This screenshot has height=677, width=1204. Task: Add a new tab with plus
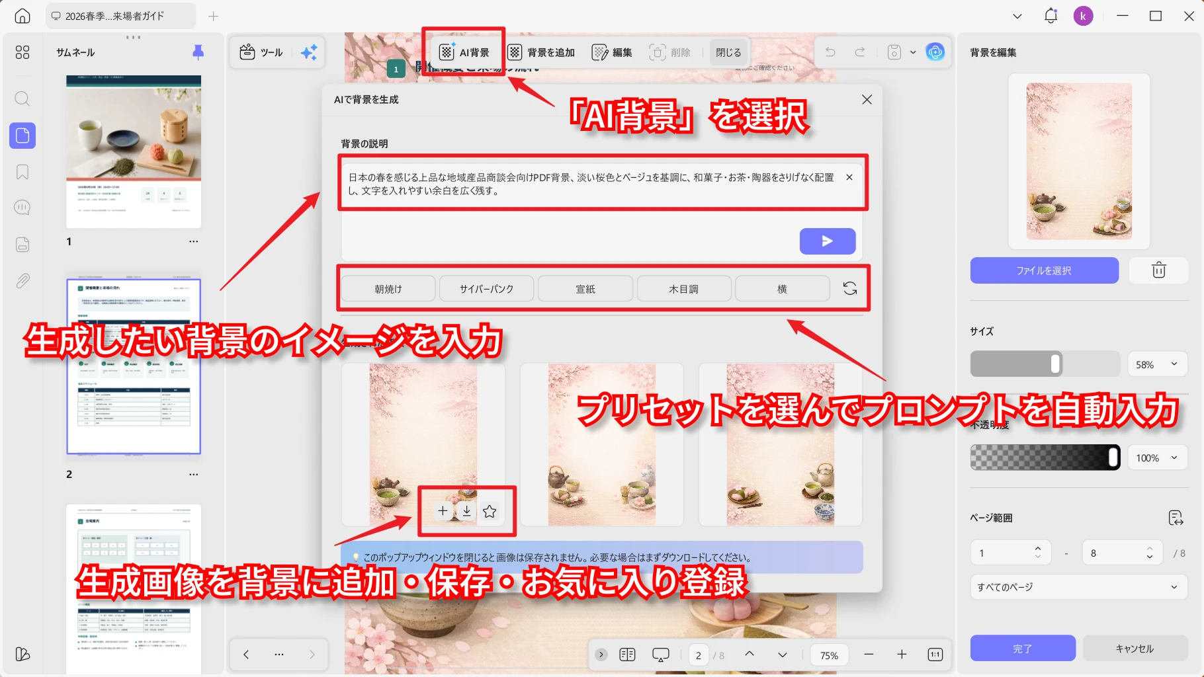(213, 16)
